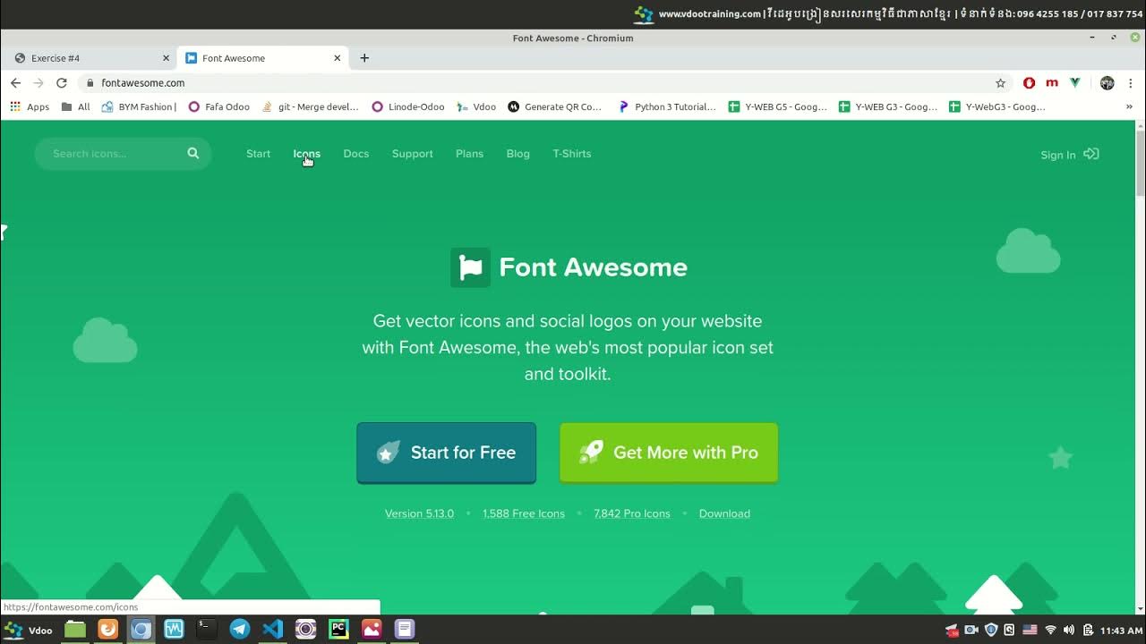Click the Start for Free button
This screenshot has width=1146, height=644.
(446, 453)
